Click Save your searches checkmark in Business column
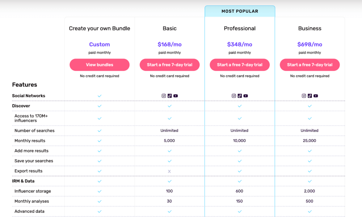The width and height of the screenshot is (362, 217). 310,161
